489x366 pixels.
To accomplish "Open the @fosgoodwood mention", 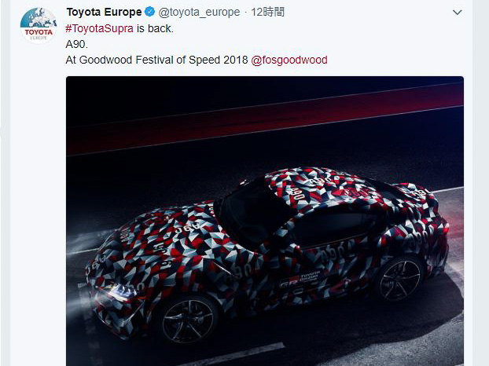I will 289,60.
